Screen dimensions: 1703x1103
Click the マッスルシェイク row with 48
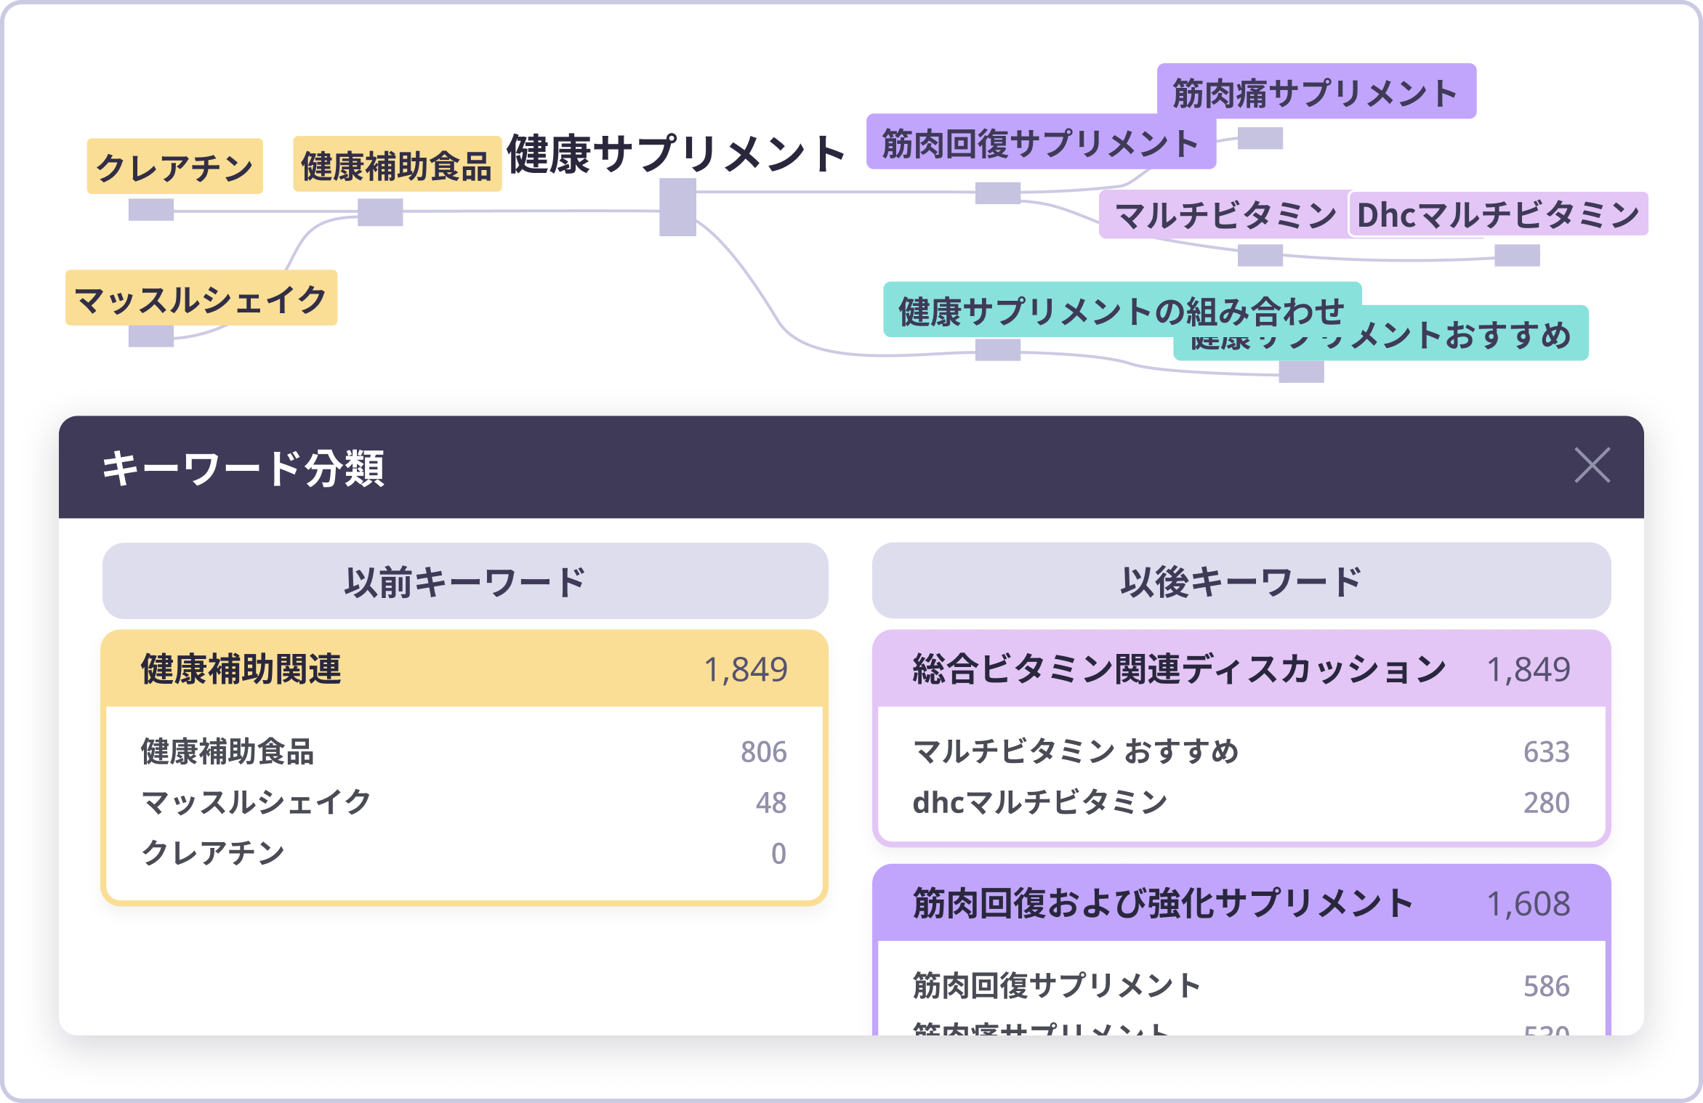[x=464, y=802]
